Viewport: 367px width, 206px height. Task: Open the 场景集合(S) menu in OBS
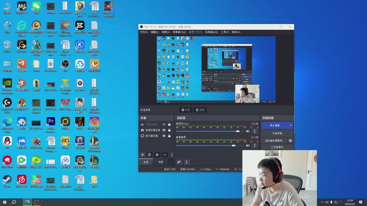click(x=211, y=32)
